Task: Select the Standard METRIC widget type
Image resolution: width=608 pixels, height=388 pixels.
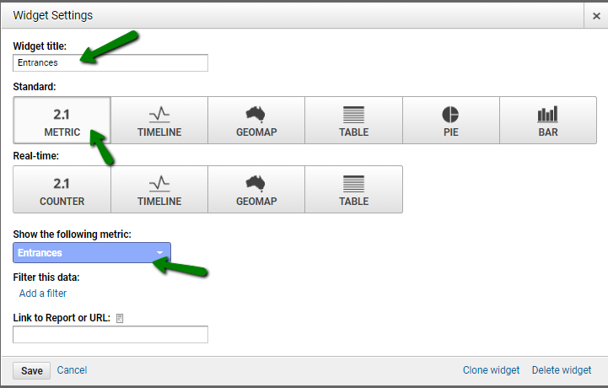Action: 62,121
